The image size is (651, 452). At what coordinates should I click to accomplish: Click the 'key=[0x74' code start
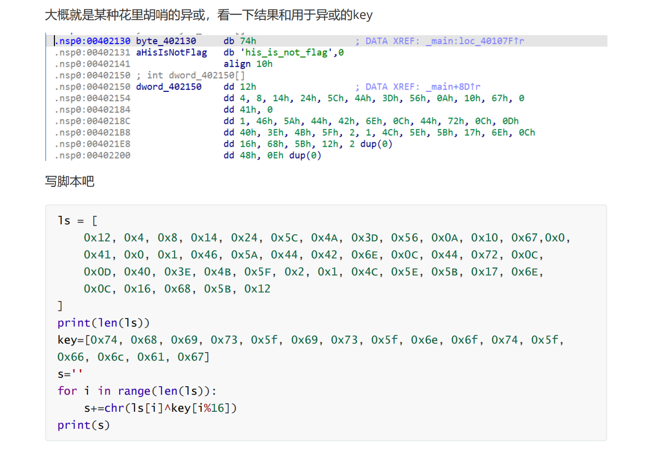[88, 340]
